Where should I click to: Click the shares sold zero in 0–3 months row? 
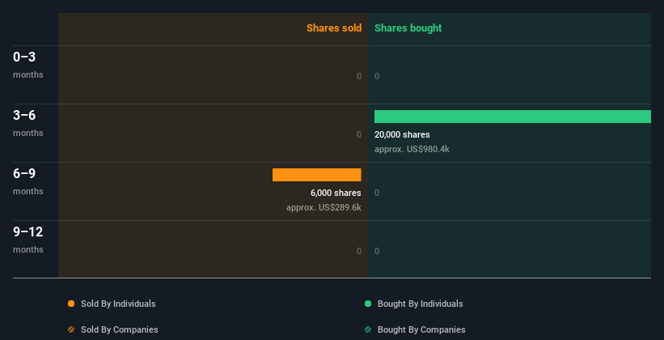pos(359,76)
